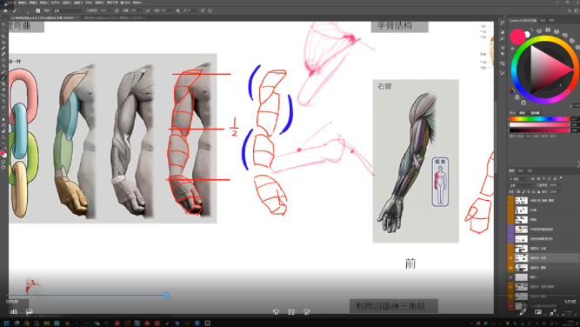Open the opacity percentage dropdown
Screen dimensions: 580x327
pyautogui.click(x=106, y=10)
